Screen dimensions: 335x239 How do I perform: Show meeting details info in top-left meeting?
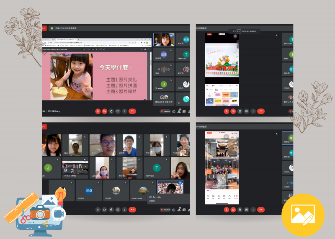coord(174,111)
